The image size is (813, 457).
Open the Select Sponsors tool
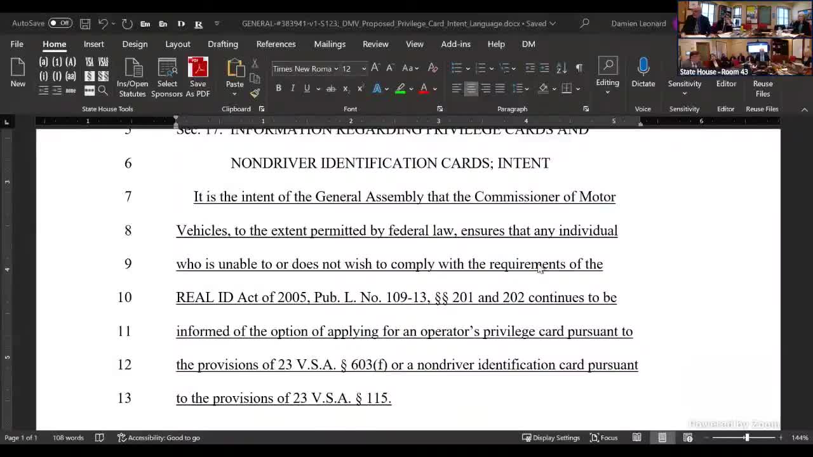tap(167, 77)
